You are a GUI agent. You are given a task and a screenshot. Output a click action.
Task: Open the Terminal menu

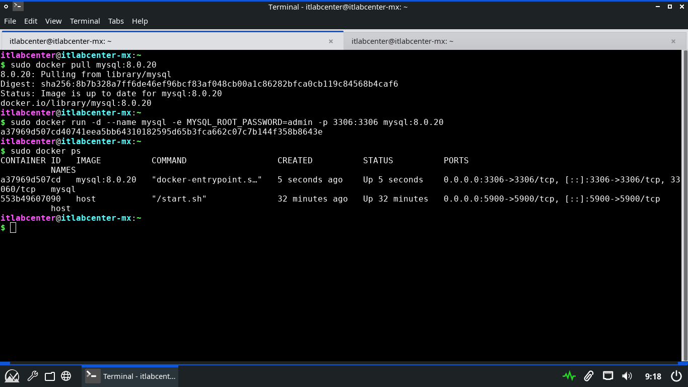tap(85, 21)
